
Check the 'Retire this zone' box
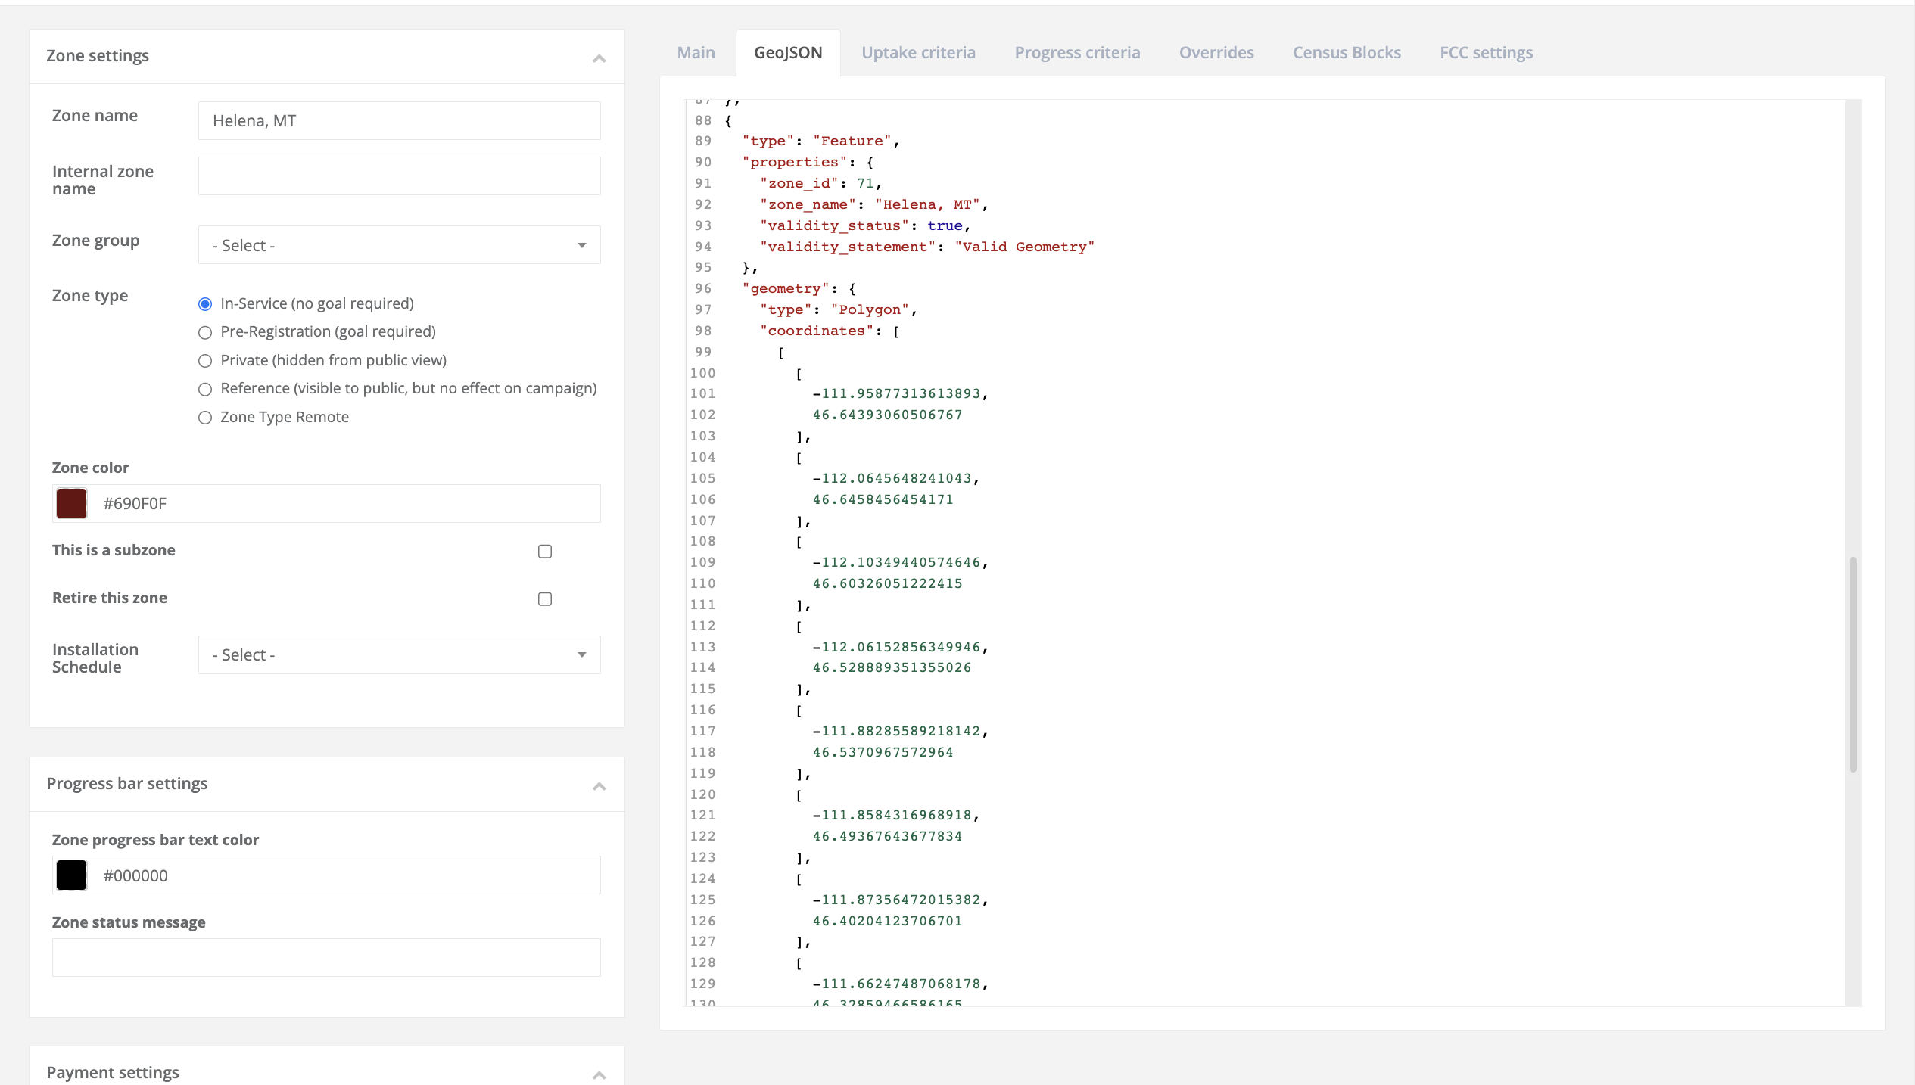[x=544, y=598]
